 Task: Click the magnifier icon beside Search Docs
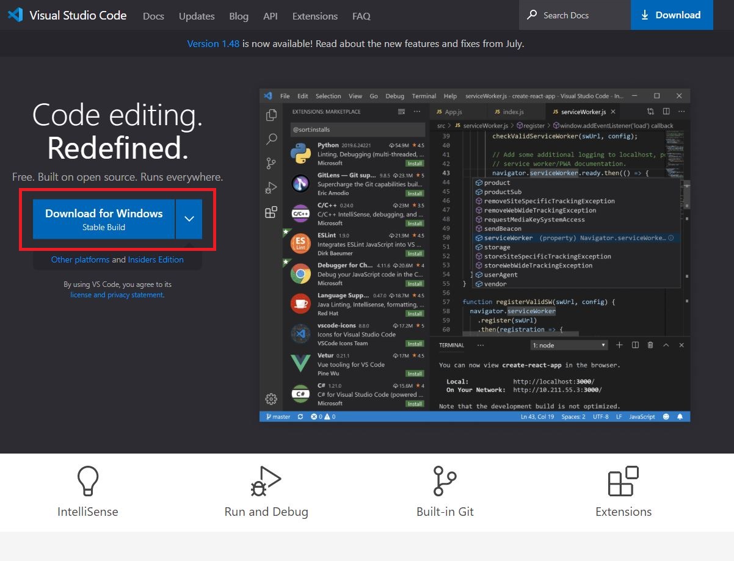click(x=532, y=15)
